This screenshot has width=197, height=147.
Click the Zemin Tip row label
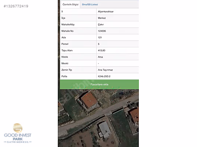click(x=67, y=70)
